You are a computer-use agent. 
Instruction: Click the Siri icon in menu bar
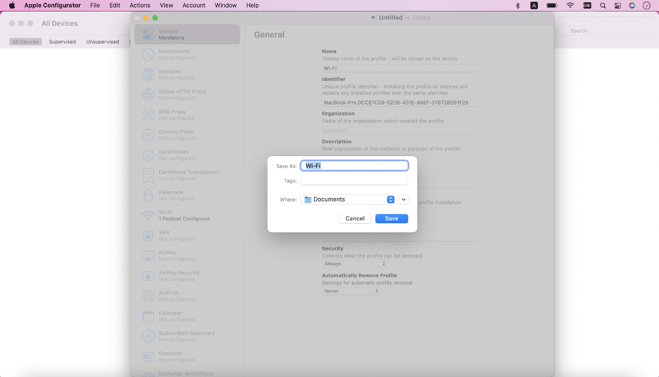click(x=632, y=6)
